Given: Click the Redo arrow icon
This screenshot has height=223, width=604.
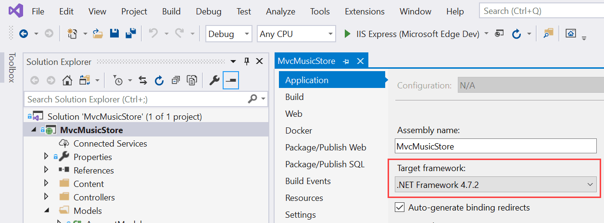Looking at the screenshot, I should click(179, 33).
